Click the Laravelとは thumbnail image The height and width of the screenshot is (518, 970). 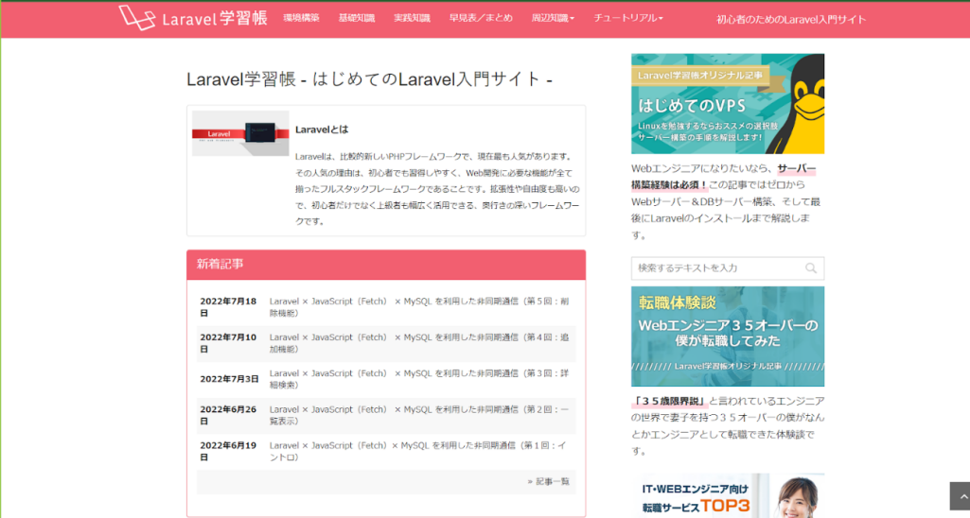(x=240, y=133)
